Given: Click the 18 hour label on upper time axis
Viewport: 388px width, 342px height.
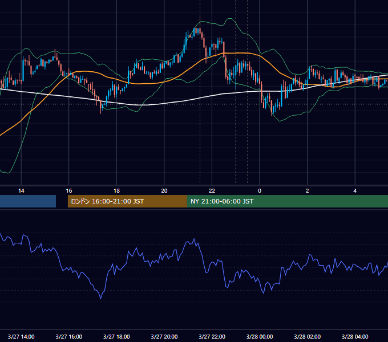Looking at the screenshot, I should tap(116, 191).
